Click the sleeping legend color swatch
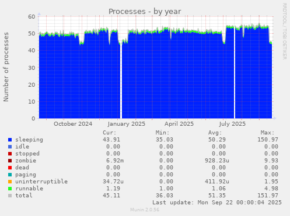The width and height of the screenshot is (290, 216). (10, 140)
